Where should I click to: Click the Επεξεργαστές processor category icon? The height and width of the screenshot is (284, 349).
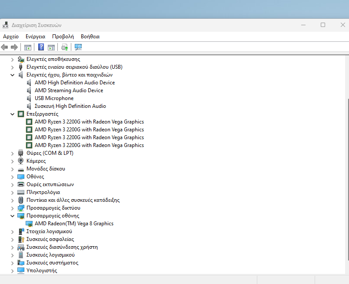tap(21, 114)
